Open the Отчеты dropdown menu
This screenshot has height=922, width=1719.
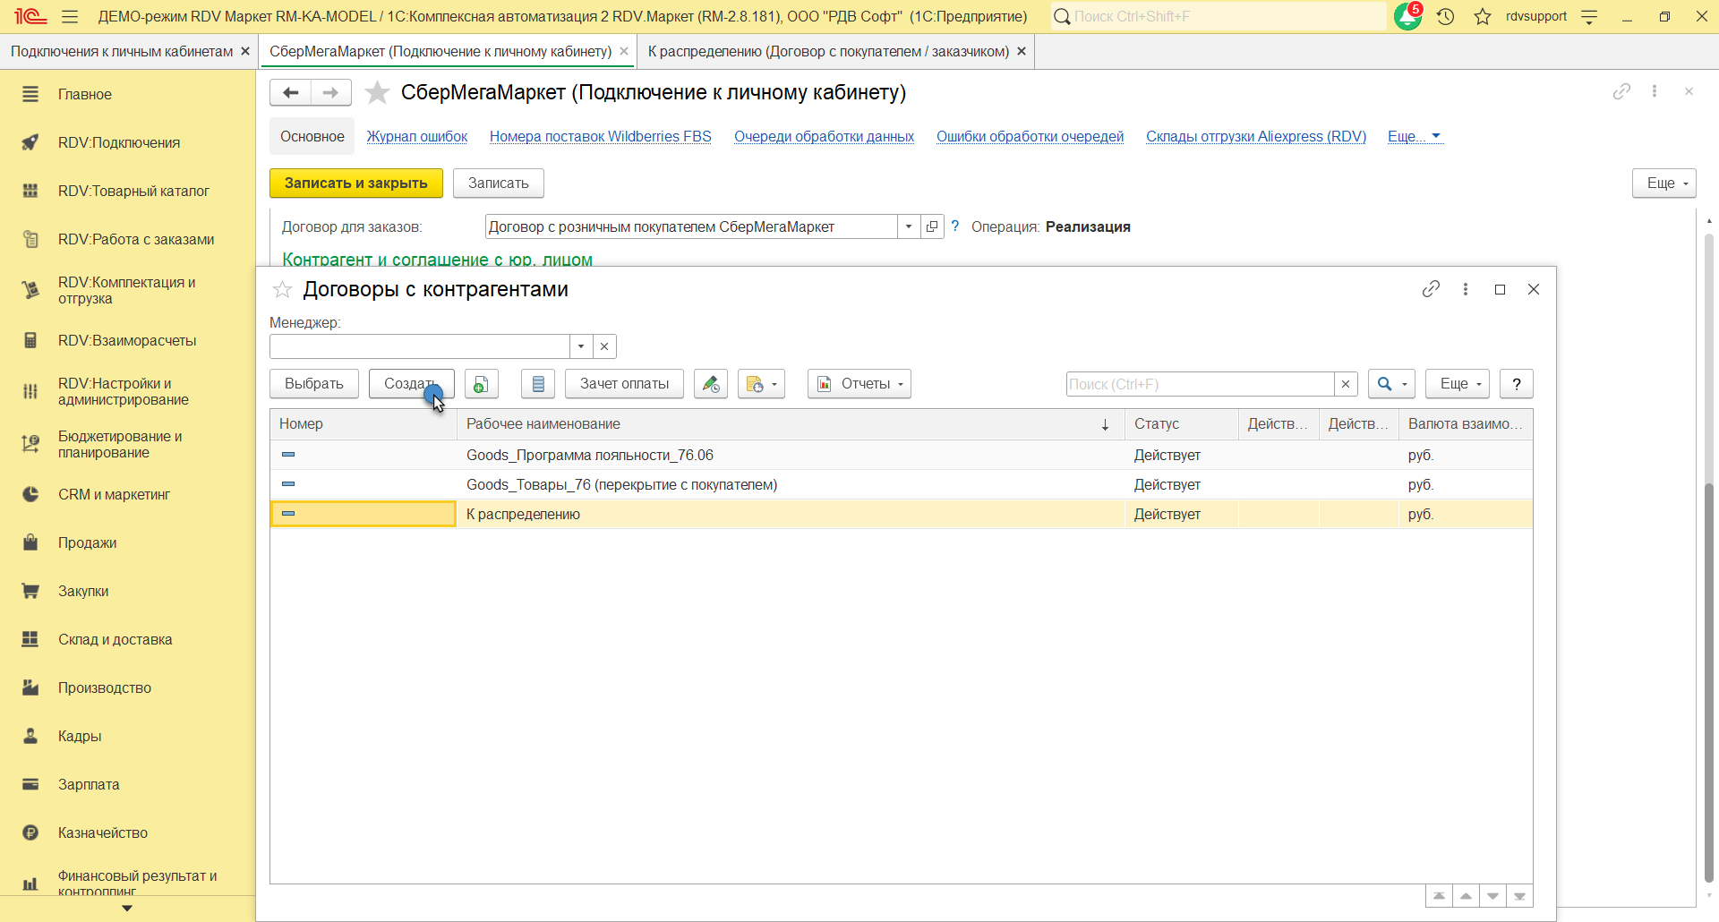click(859, 384)
